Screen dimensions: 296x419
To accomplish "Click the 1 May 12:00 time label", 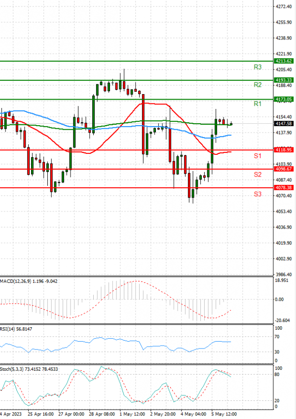I will 132,414.
